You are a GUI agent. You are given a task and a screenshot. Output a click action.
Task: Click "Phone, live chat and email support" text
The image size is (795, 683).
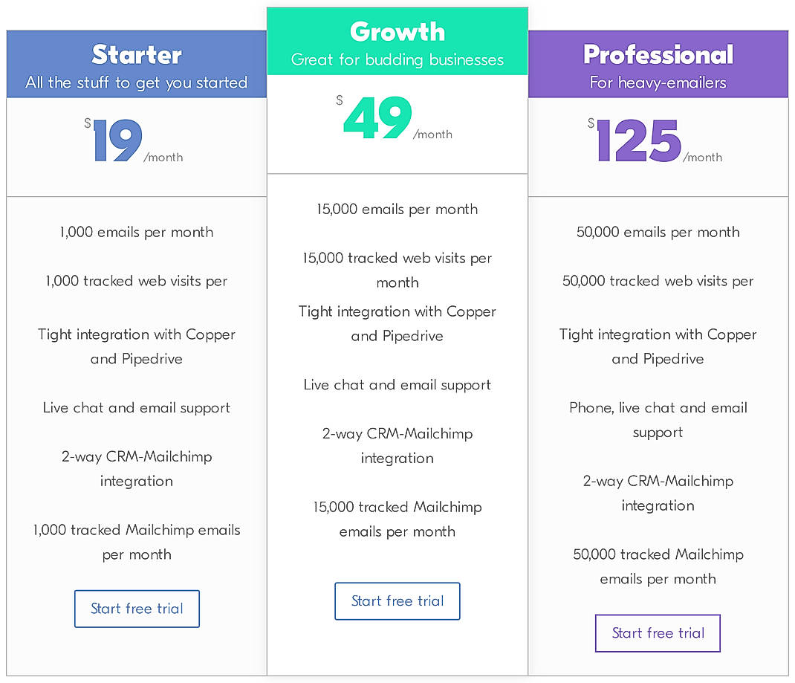(x=658, y=419)
